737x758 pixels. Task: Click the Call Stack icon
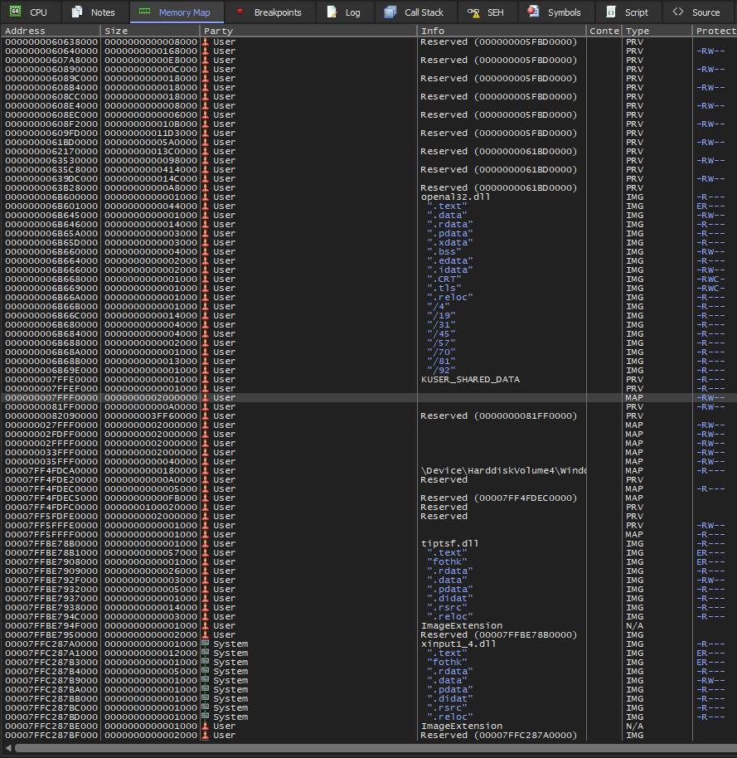pos(390,12)
